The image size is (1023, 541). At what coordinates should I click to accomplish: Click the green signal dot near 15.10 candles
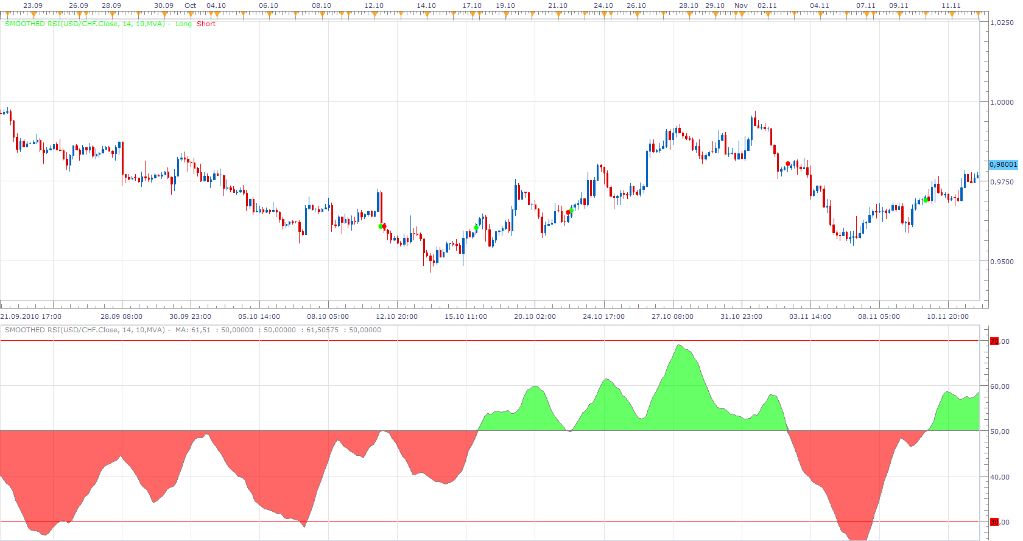tap(476, 228)
